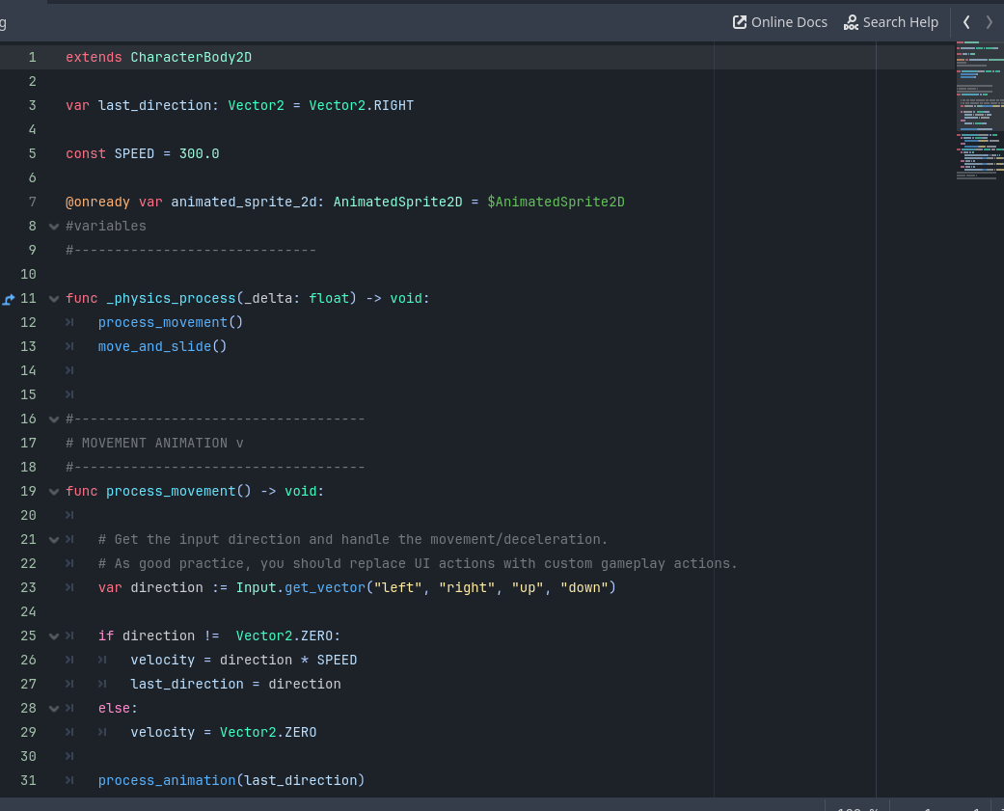This screenshot has height=811, width=1004.
Task: Click the "up" string argument
Action: click(x=528, y=587)
